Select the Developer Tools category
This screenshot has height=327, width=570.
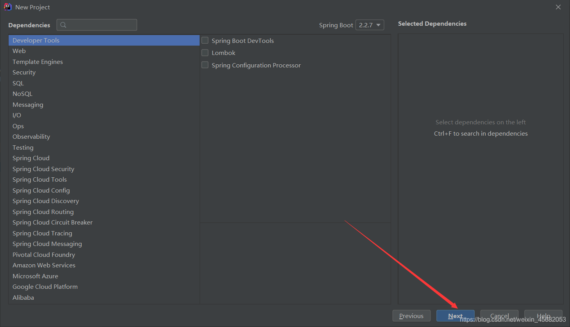click(x=104, y=40)
